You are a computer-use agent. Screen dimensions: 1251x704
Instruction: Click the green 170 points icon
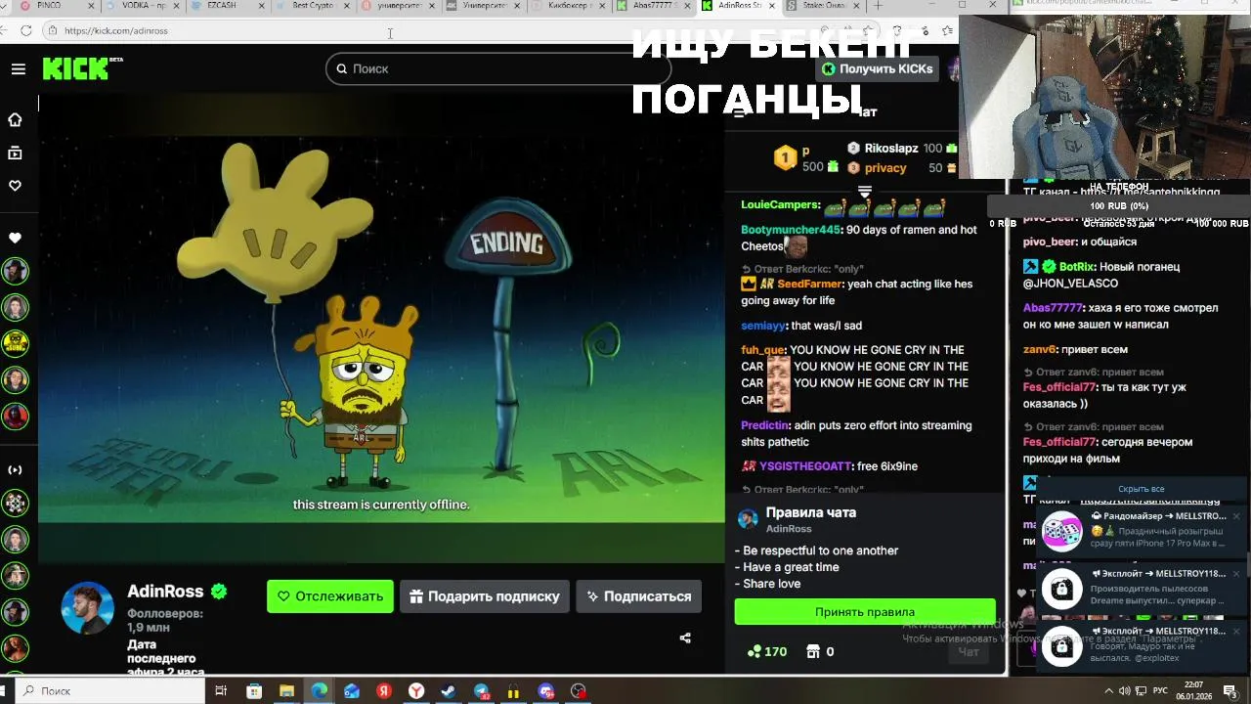[x=754, y=651]
